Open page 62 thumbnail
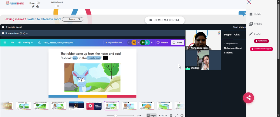 94,106
